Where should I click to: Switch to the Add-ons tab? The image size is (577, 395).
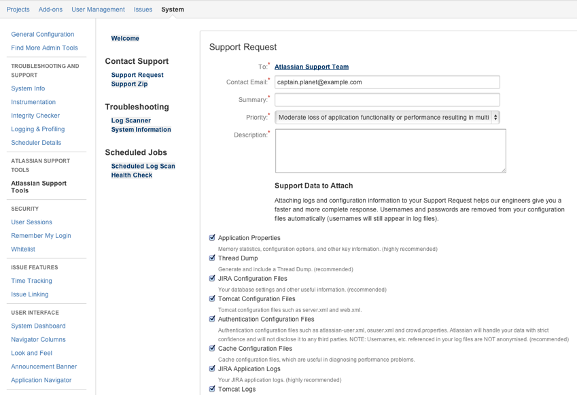tap(50, 10)
